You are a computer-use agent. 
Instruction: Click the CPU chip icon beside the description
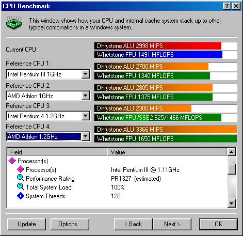pos(14,23)
